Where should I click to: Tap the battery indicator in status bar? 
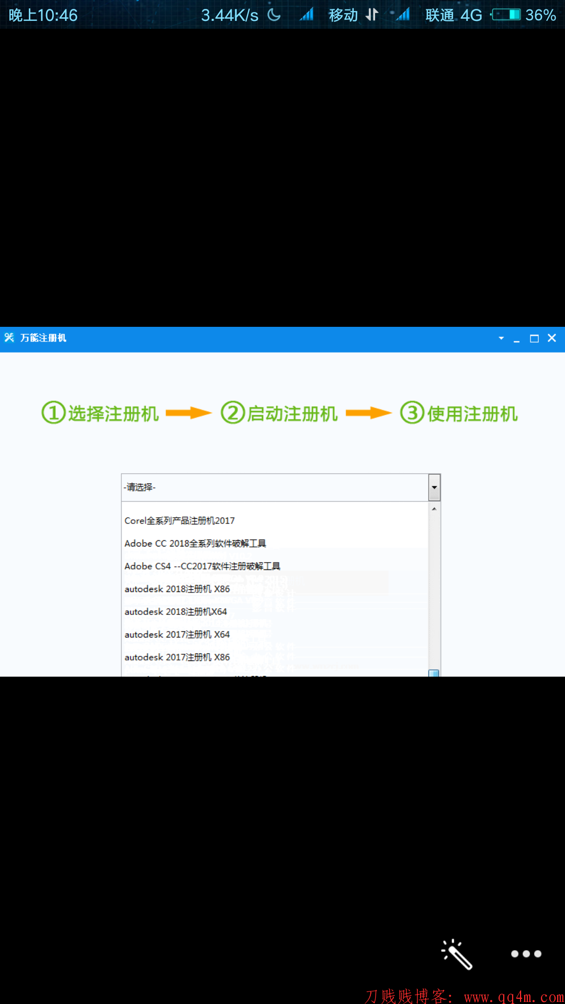[x=506, y=15]
